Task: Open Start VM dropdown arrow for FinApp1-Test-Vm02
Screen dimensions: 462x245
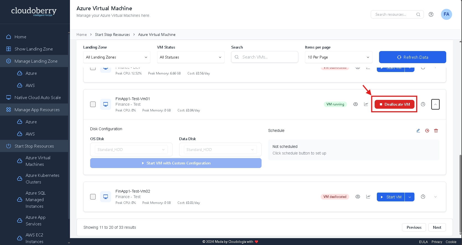Action: (410, 197)
